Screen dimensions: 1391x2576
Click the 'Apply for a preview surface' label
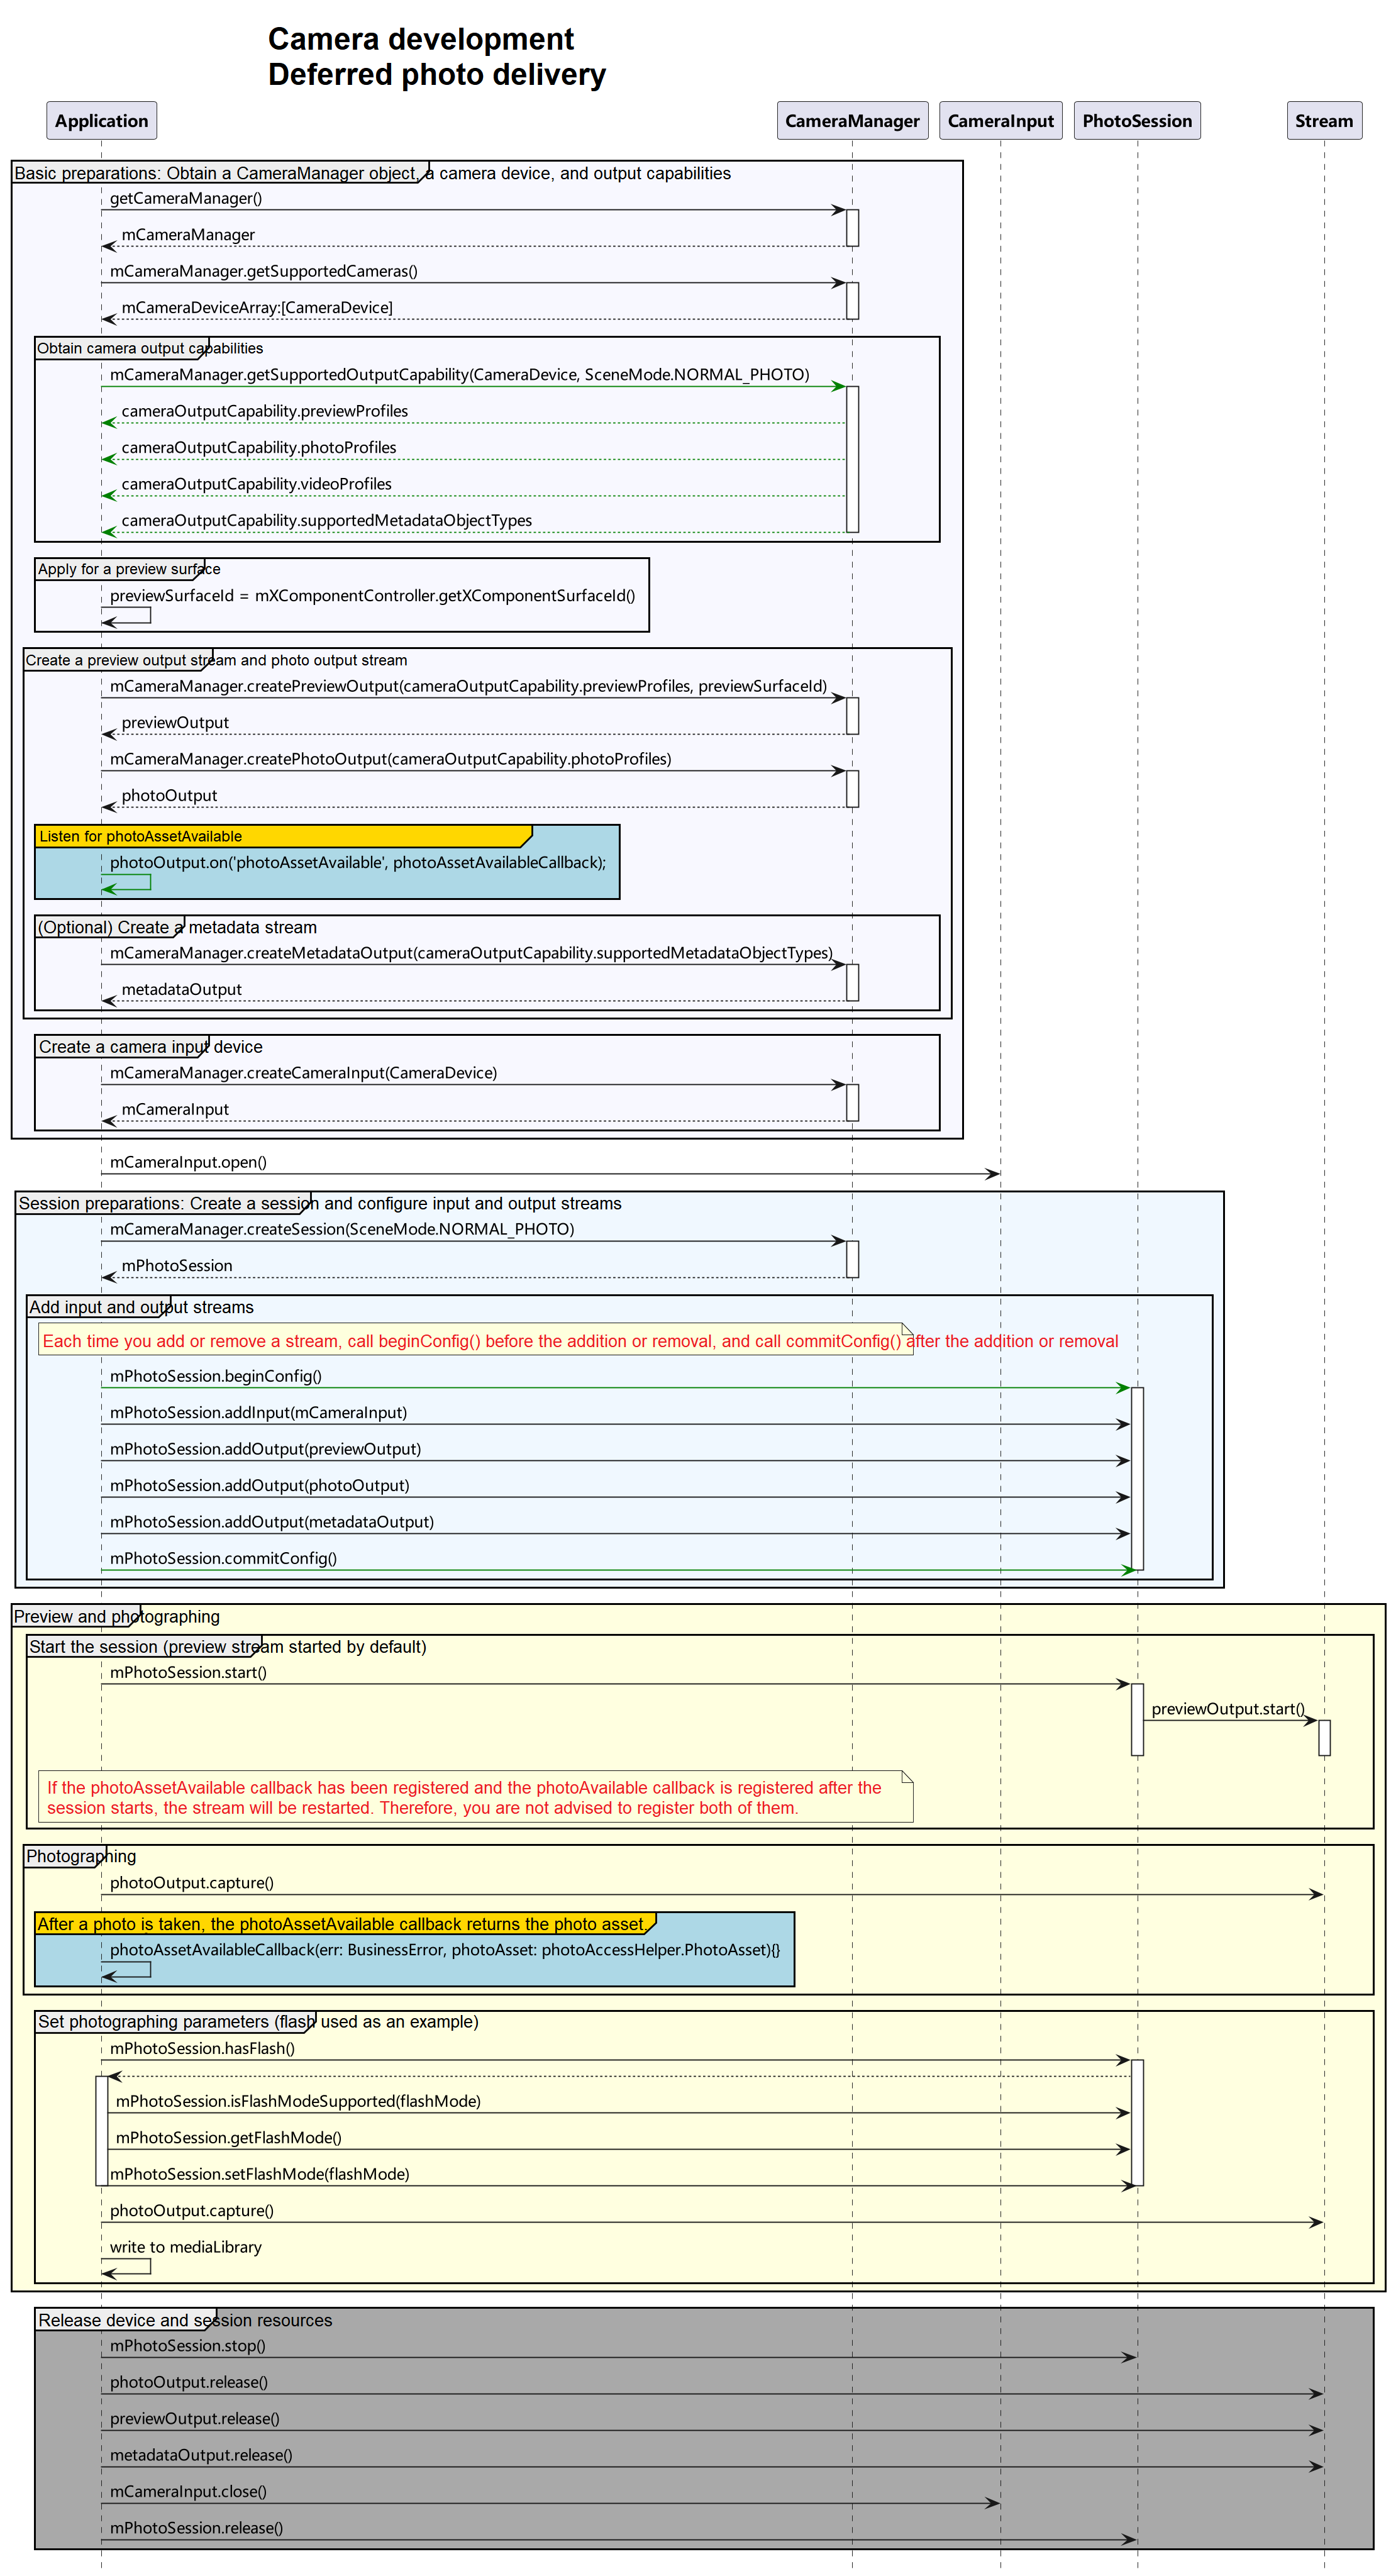tap(129, 569)
